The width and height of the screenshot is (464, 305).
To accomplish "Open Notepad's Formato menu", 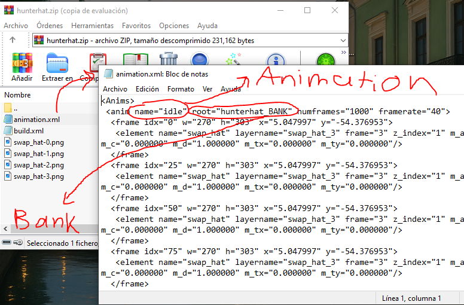I will (x=181, y=89).
